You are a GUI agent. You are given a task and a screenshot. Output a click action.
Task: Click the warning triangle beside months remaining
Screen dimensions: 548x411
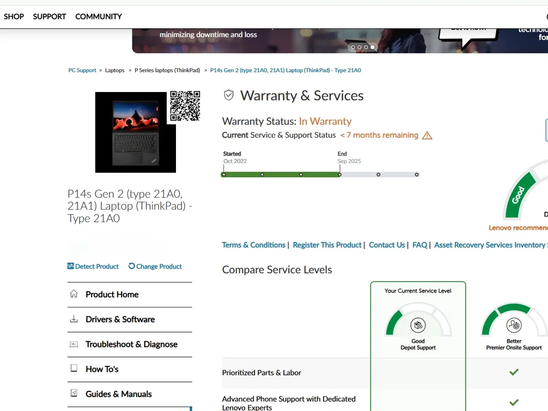(427, 135)
